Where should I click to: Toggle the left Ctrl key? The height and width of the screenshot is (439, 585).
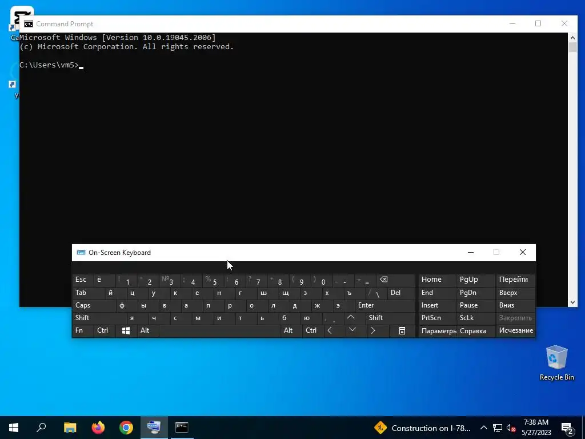(x=105, y=331)
